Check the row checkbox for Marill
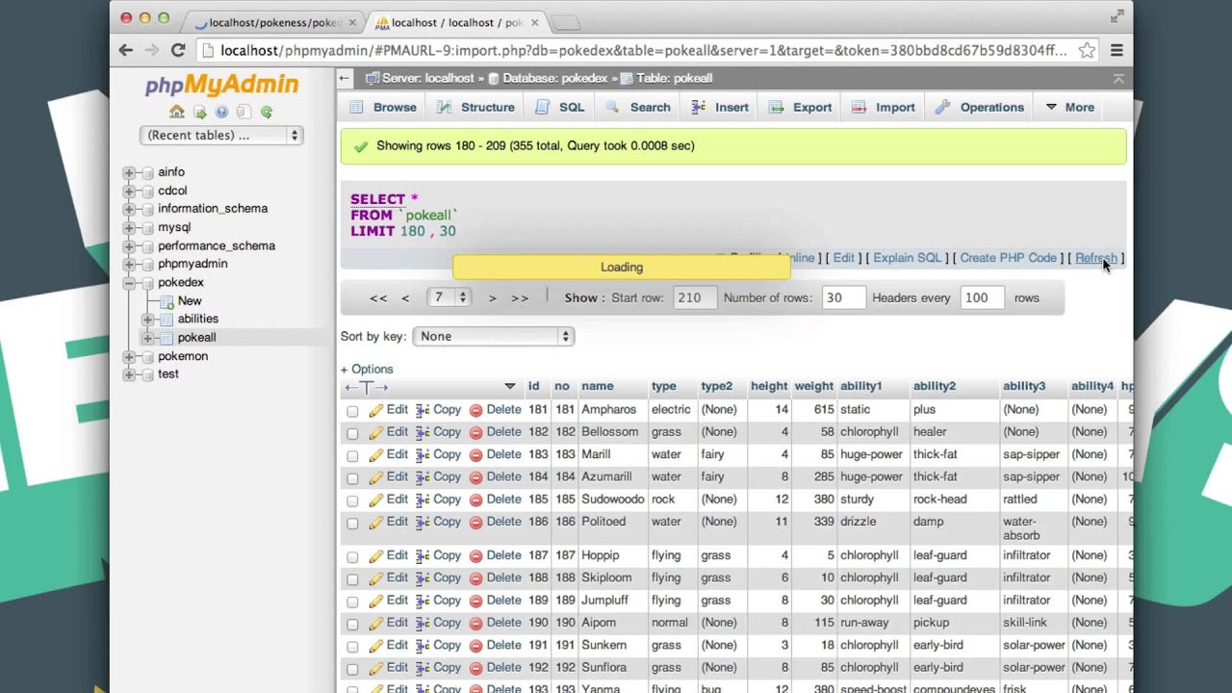1232x693 pixels. (x=352, y=456)
